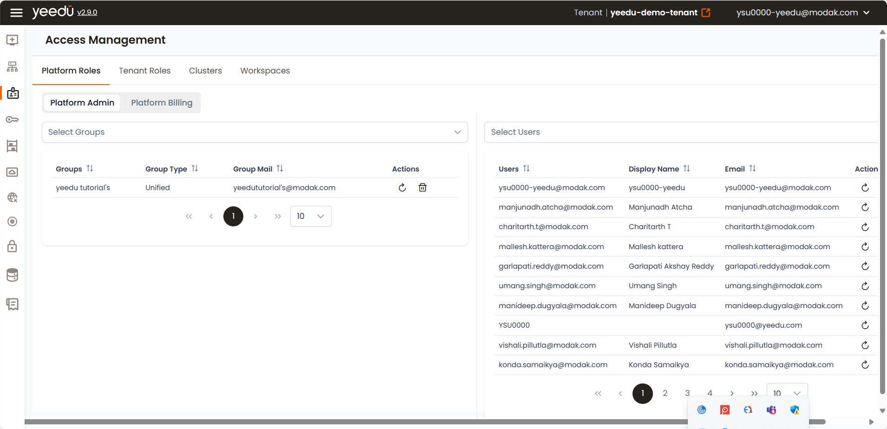Image resolution: width=887 pixels, height=429 pixels.
Task: Select the Access Management badge sidebar icon
Action: tap(13, 93)
